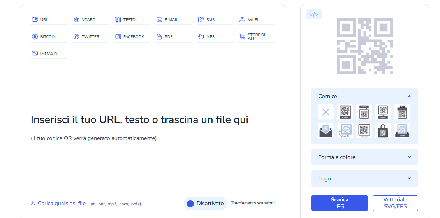Select the Bitcoin coin icon
440x218 pixels.
(x=35, y=36)
